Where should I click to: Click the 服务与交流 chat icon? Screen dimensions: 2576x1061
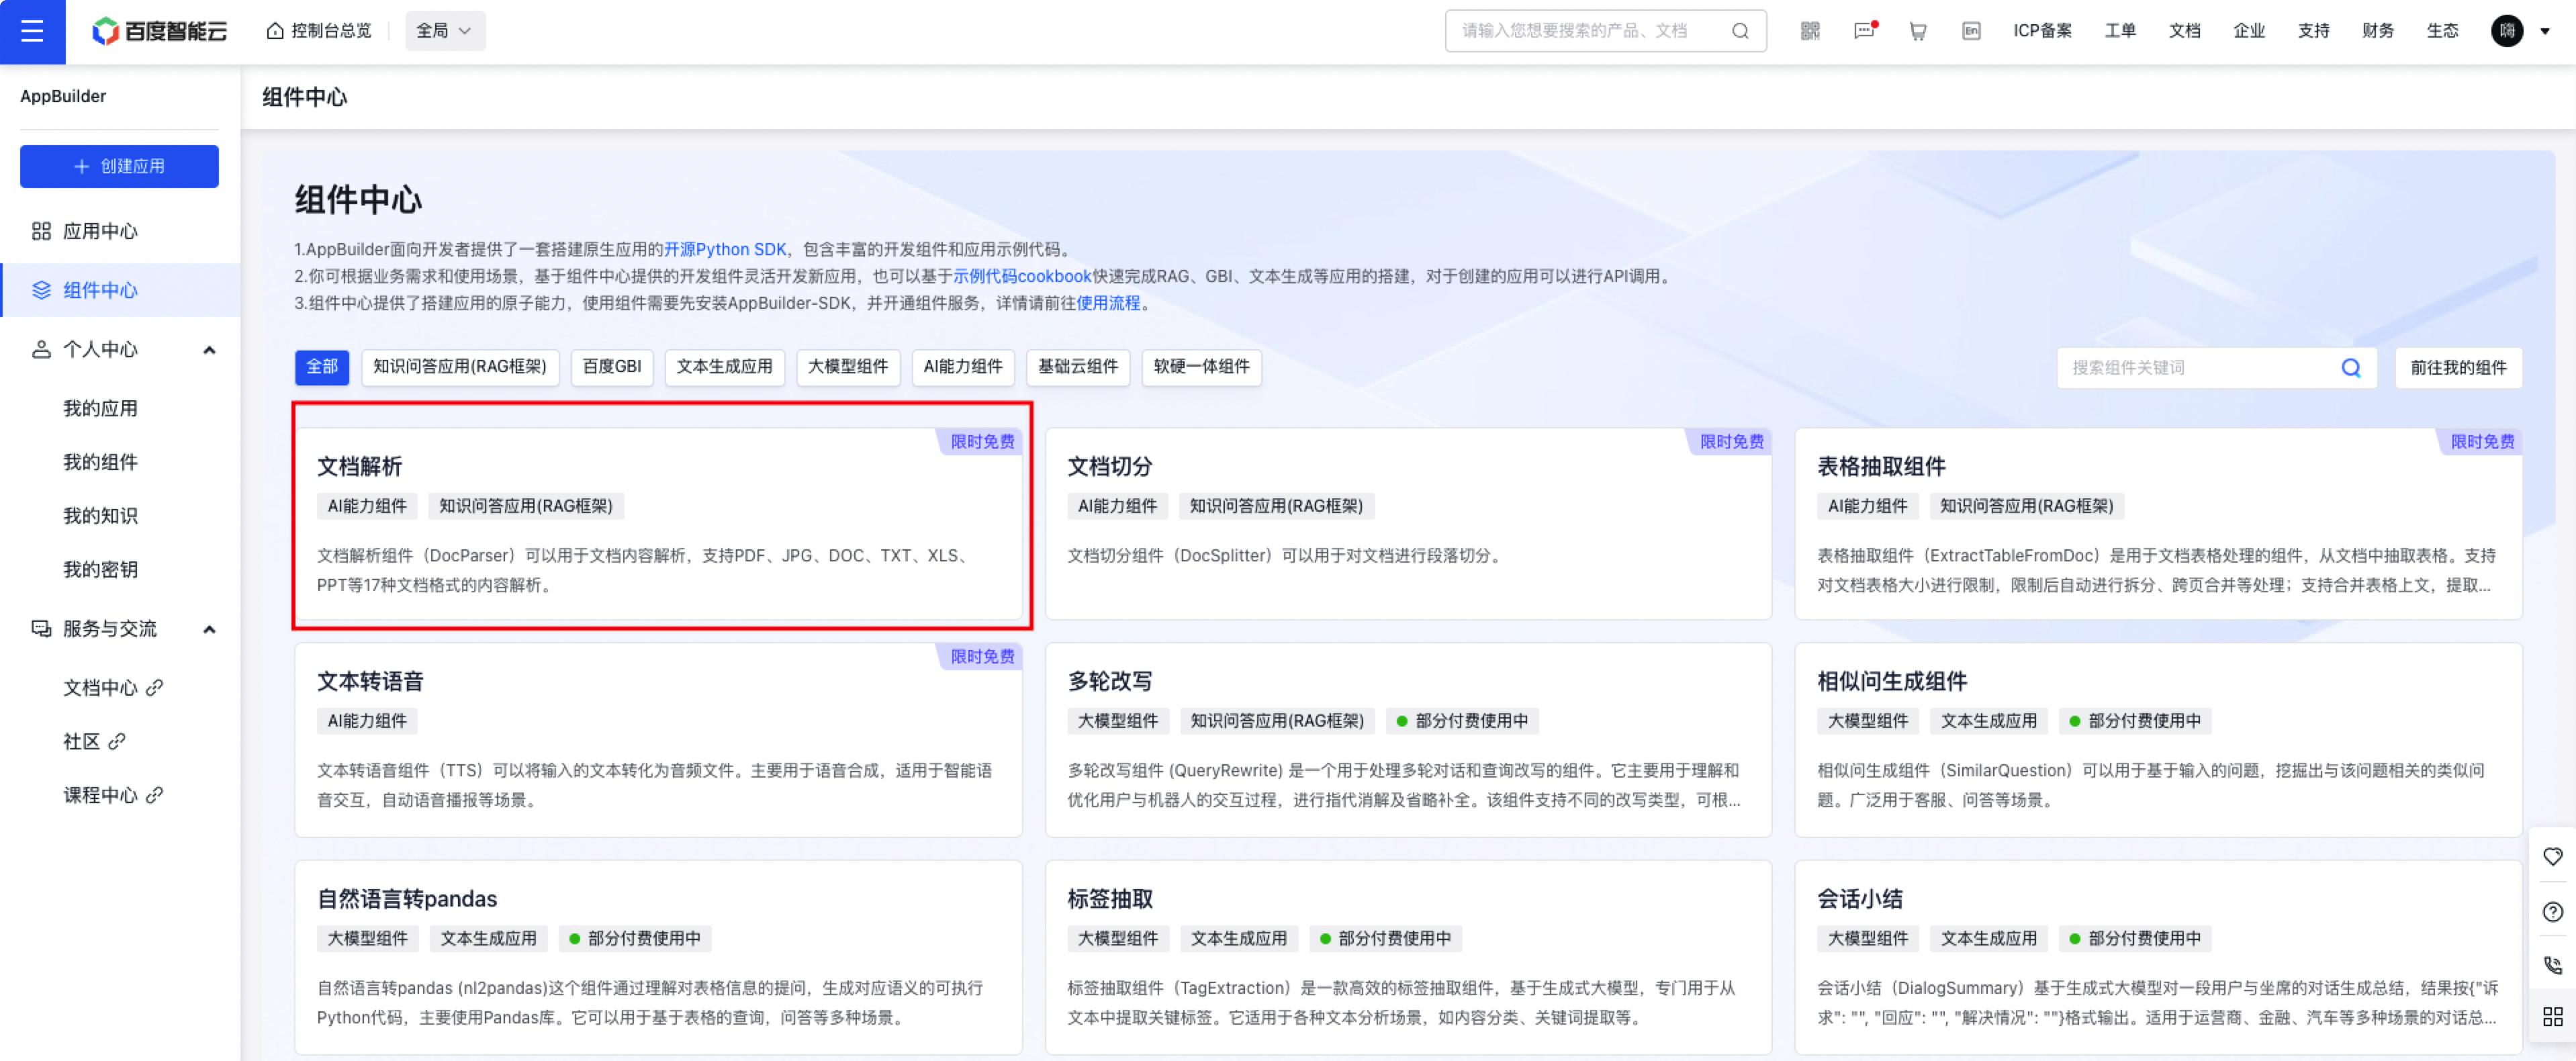pyautogui.click(x=41, y=628)
